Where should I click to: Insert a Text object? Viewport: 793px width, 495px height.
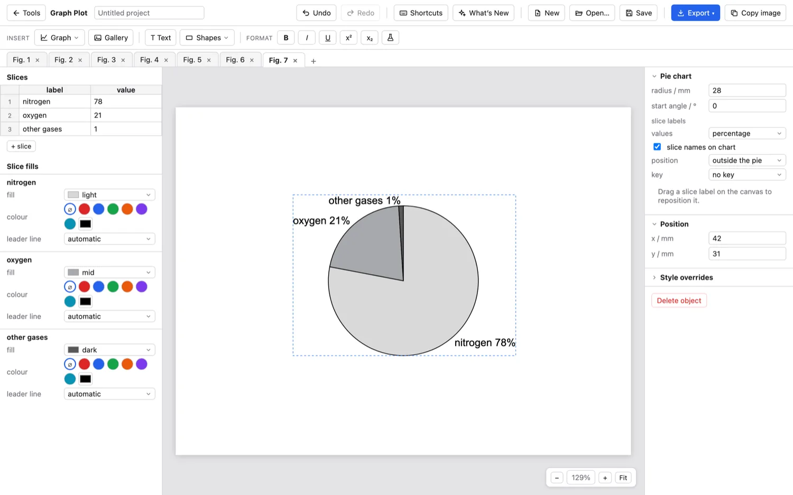click(x=160, y=38)
